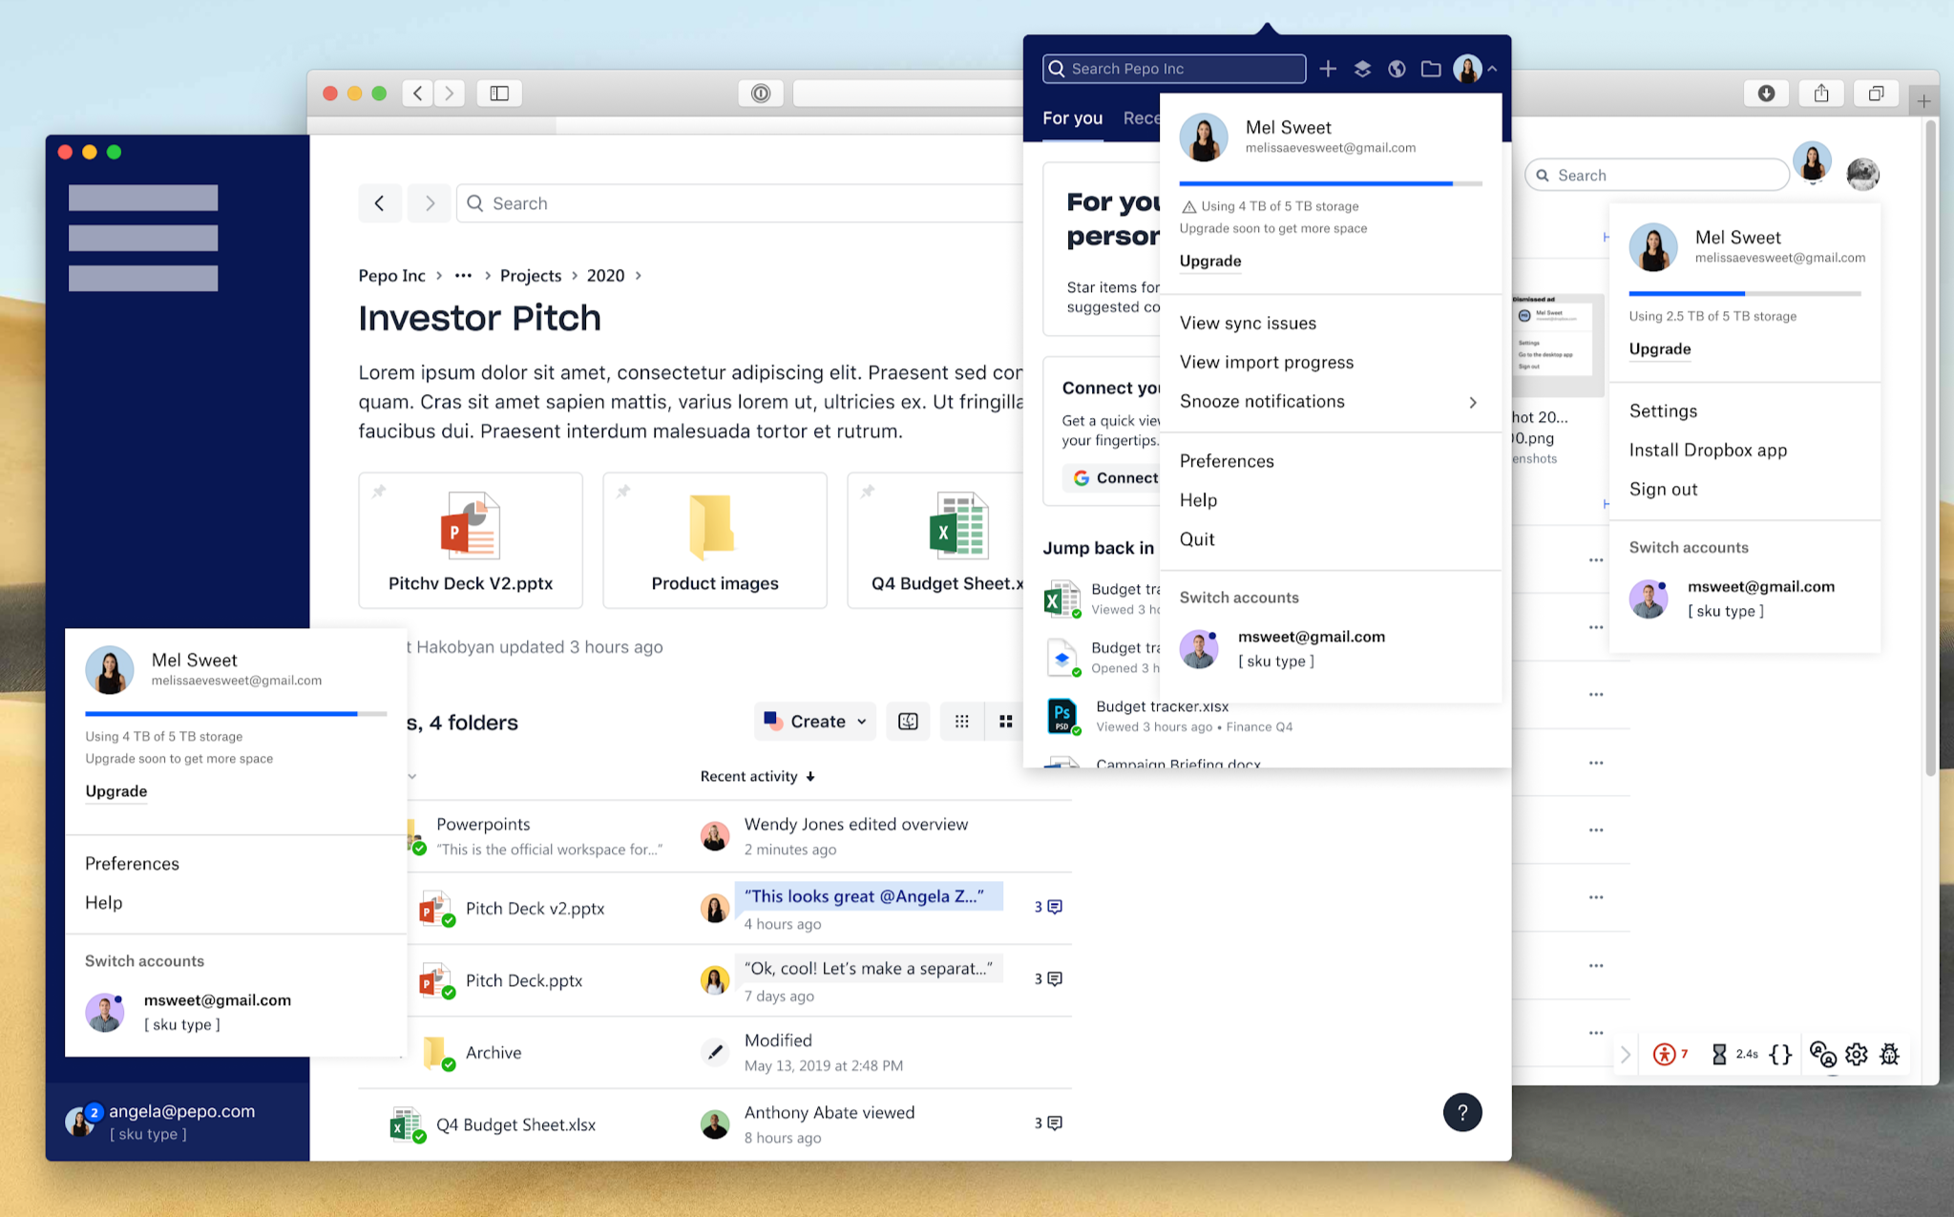Click the Search Pepo Inc field
The image size is (1954, 1217).
point(1174,69)
